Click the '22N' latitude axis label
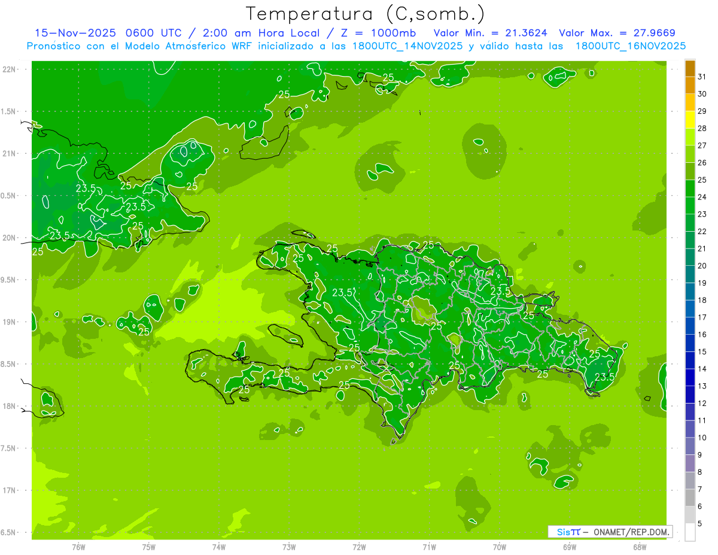718x555 pixels. 8,69
